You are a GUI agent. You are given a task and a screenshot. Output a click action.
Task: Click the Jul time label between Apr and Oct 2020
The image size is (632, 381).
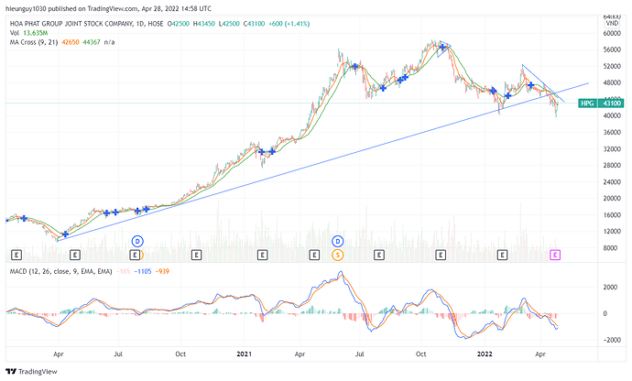click(x=118, y=354)
